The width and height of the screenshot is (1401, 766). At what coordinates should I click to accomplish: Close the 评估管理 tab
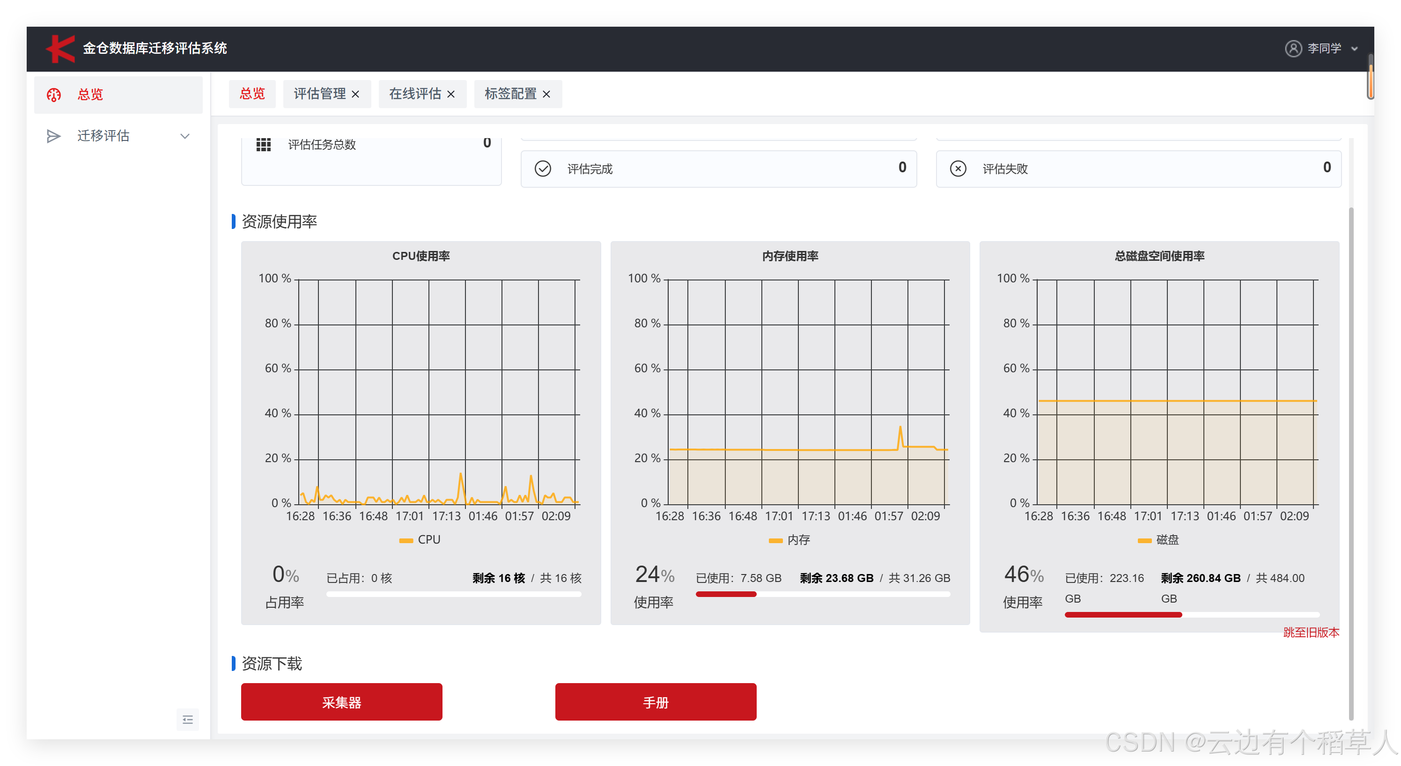355,94
